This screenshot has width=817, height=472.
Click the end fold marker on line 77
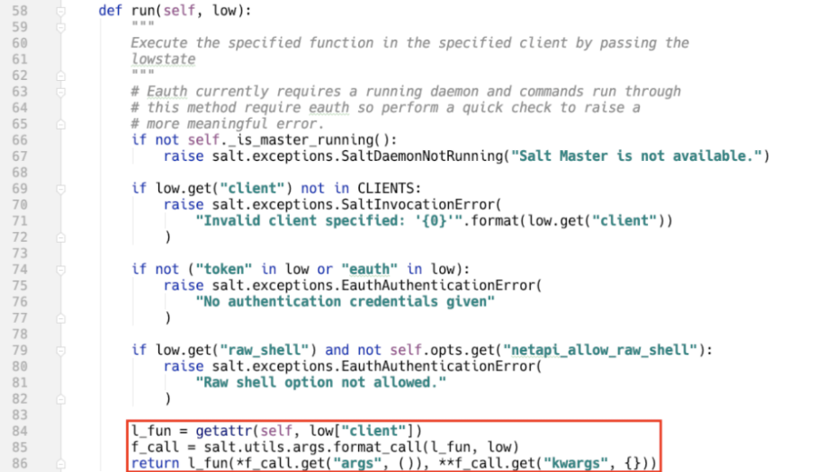pyautogui.click(x=60, y=317)
